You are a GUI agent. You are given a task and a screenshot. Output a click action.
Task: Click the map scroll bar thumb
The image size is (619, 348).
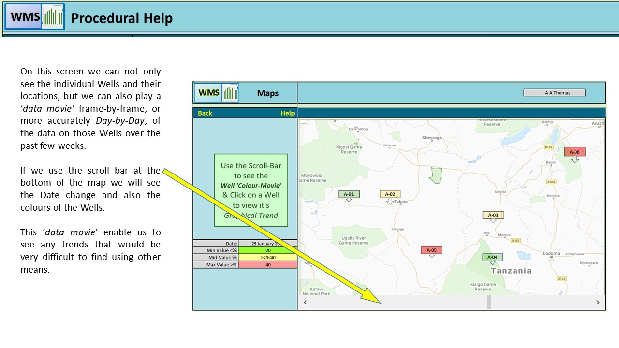(489, 302)
